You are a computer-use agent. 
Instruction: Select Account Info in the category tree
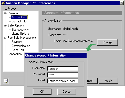point(19,17)
